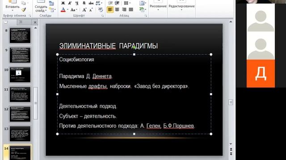Click the line Деятельностный подход
This screenshot has height=160, width=286.
pyautogui.click(x=88, y=106)
